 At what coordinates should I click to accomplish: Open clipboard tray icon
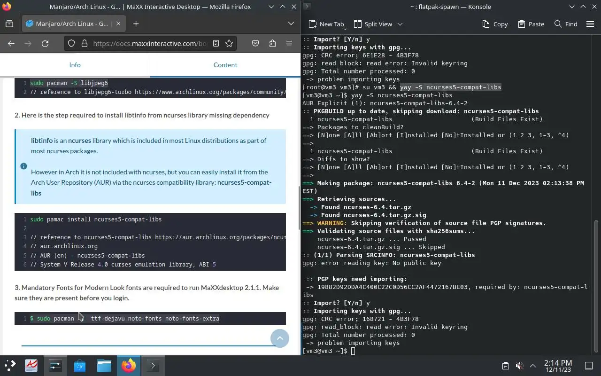505,366
